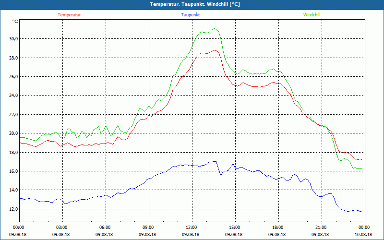Click the "09.08.18" date under 18:00
The image size is (384, 240).
(277, 235)
